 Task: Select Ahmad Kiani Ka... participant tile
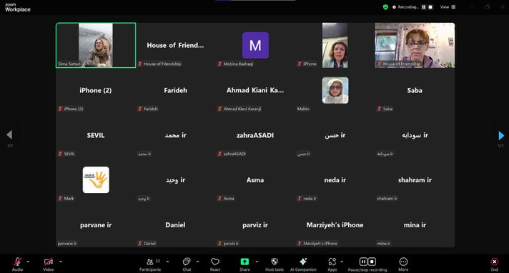[x=255, y=90]
